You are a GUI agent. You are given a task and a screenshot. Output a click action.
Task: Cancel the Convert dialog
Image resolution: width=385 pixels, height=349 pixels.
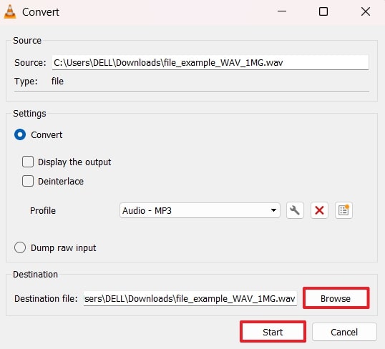pyautogui.click(x=344, y=332)
